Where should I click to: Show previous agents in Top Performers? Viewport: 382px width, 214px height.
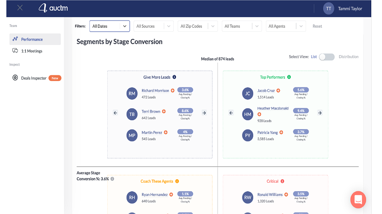pos(231,113)
